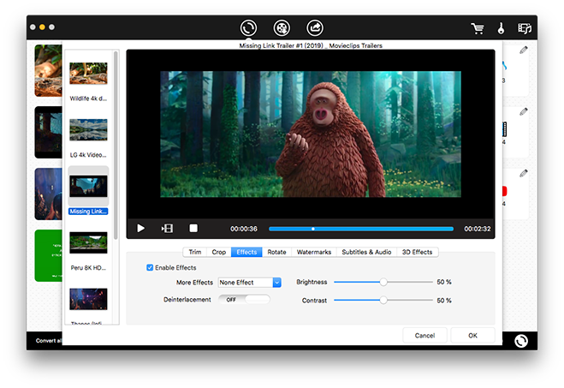The image size is (564, 388).
Task: Switch to the Trim tab
Action: click(x=195, y=252)
